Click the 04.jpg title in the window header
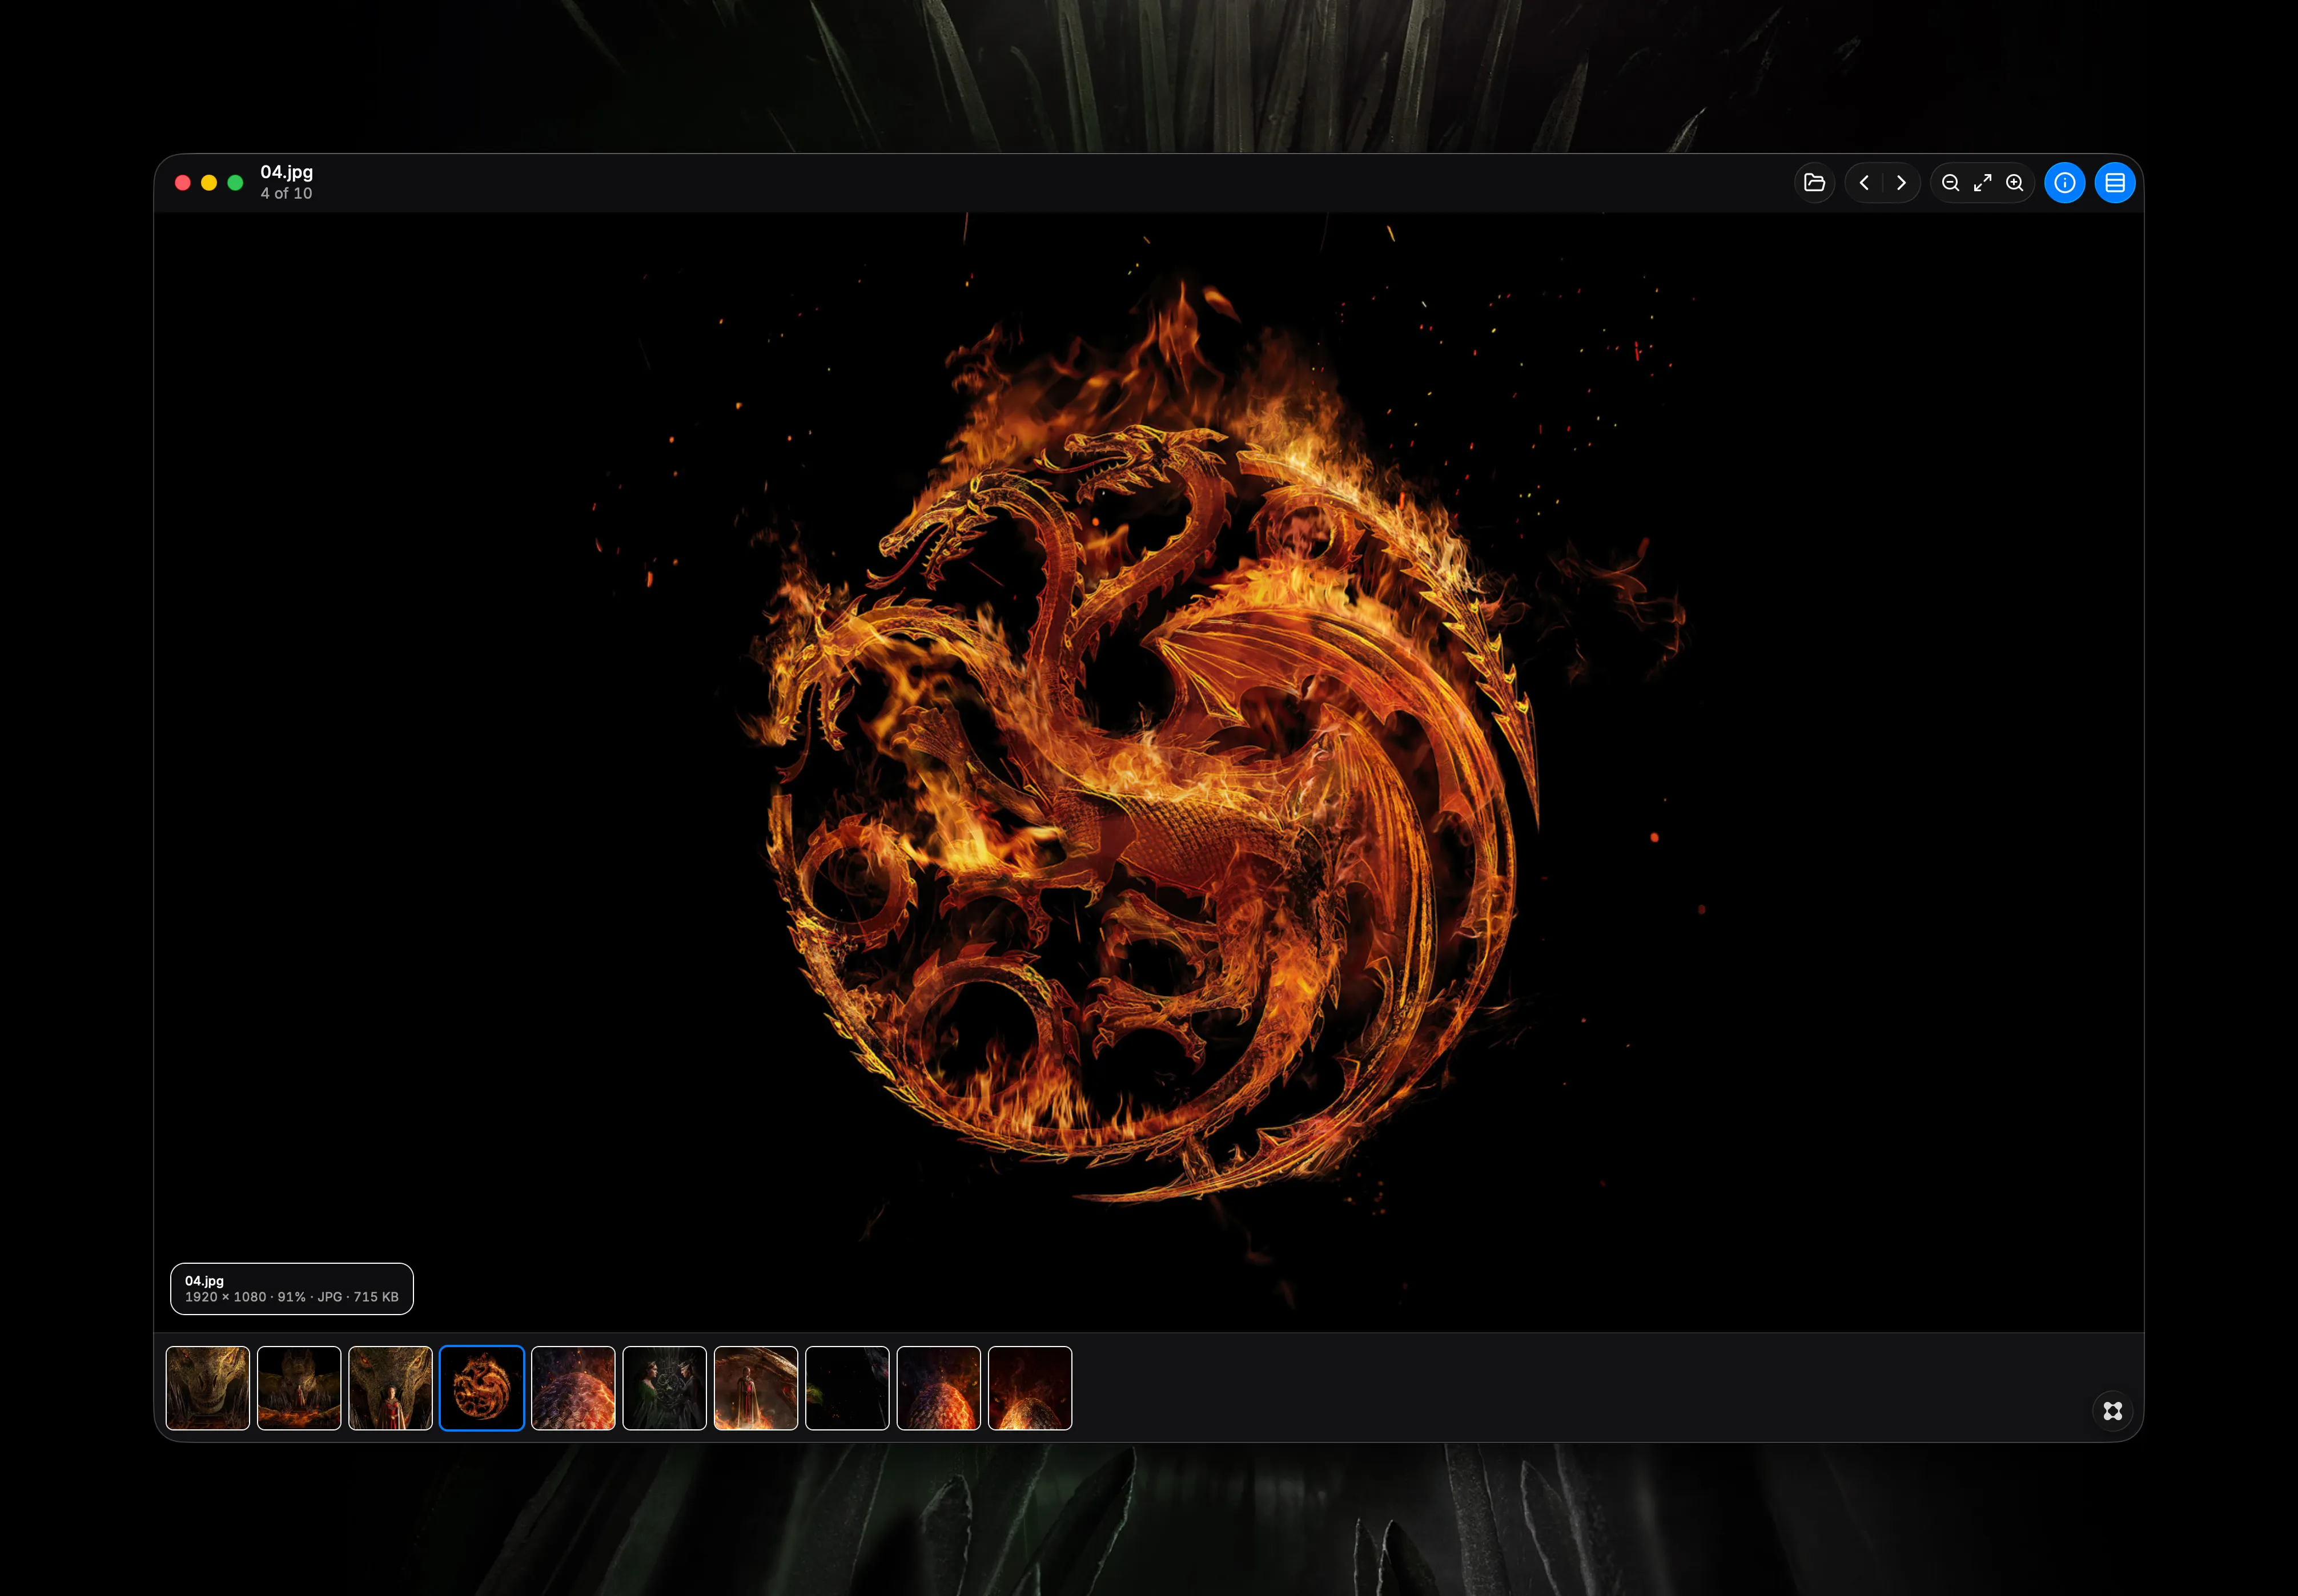 [x=286, y=172]
